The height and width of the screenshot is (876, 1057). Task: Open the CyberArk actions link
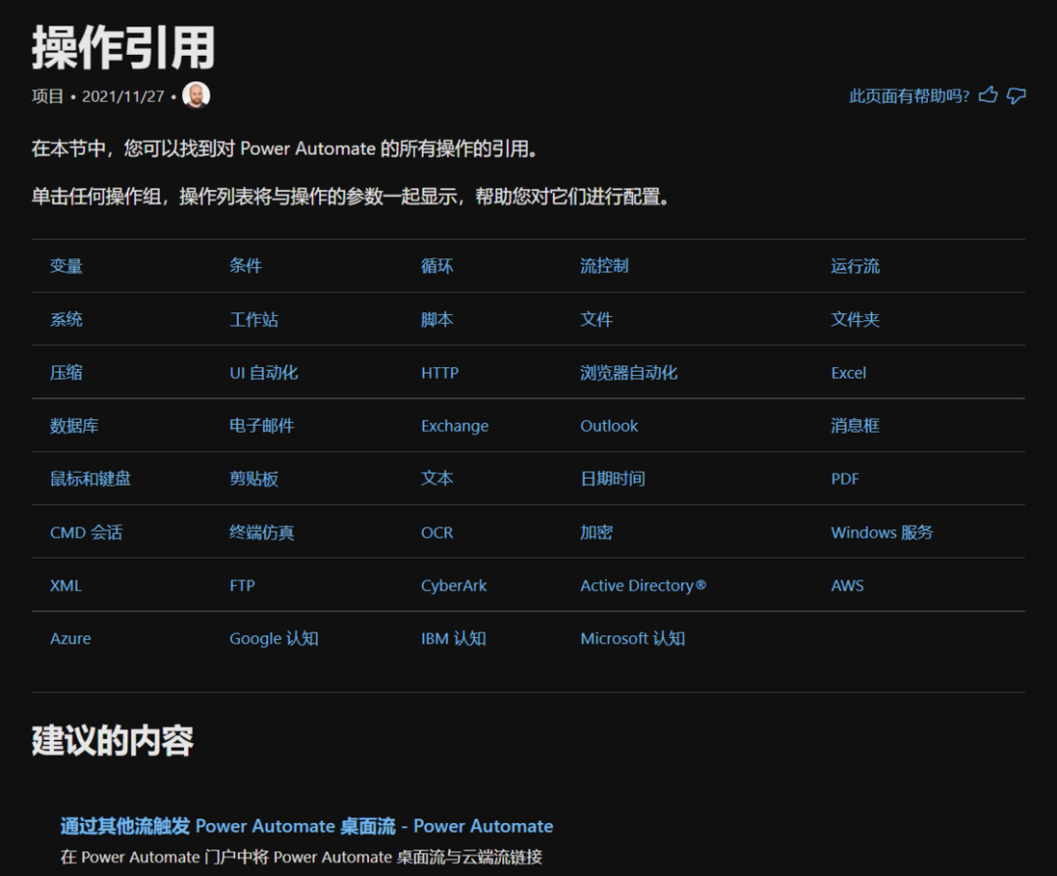tap(454, 585)
